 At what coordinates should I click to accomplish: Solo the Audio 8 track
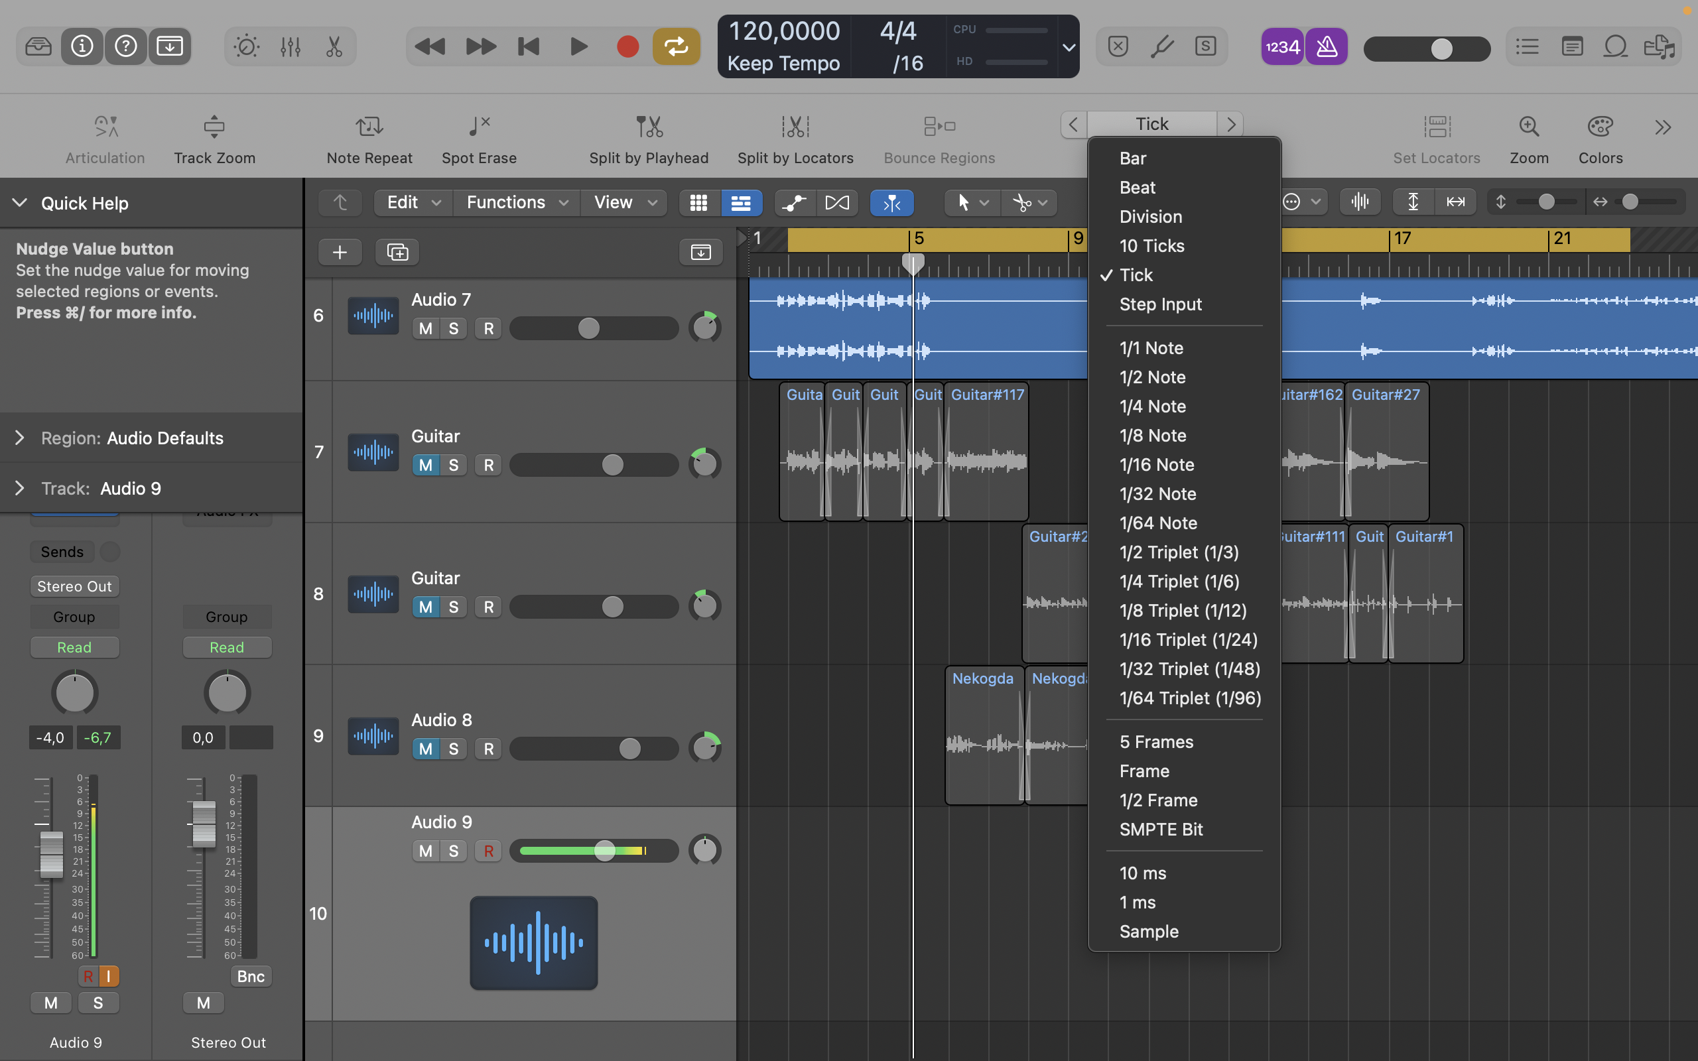click(453, 749)
